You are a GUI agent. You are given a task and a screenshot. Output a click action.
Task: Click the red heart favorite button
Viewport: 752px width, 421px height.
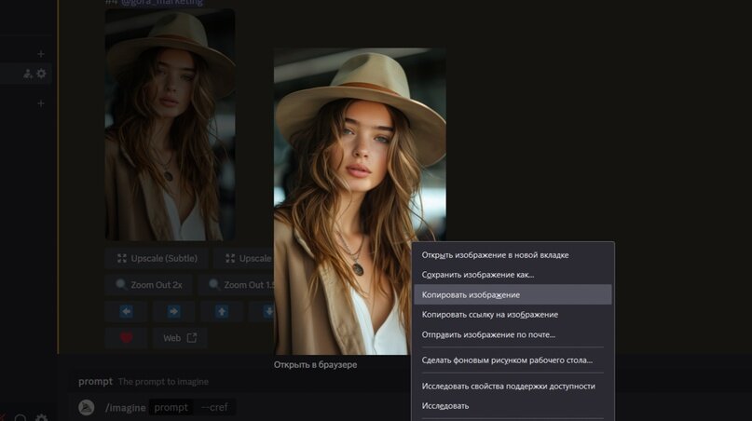(x=126, y=338)
